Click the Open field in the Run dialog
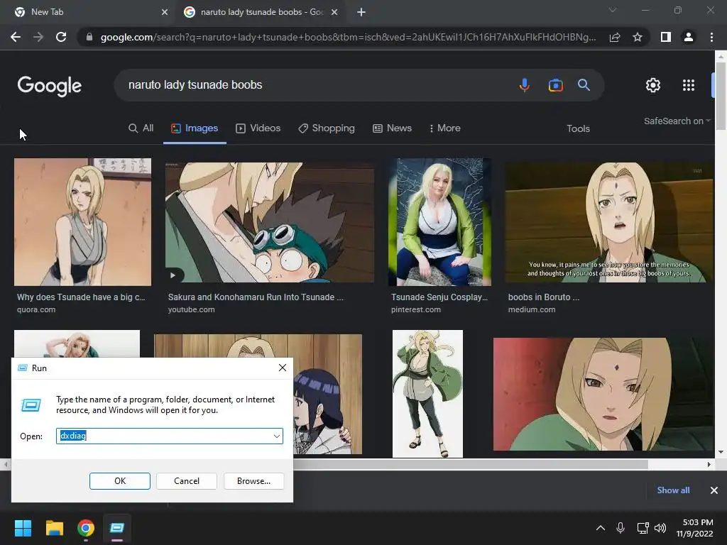 (169, 436)
